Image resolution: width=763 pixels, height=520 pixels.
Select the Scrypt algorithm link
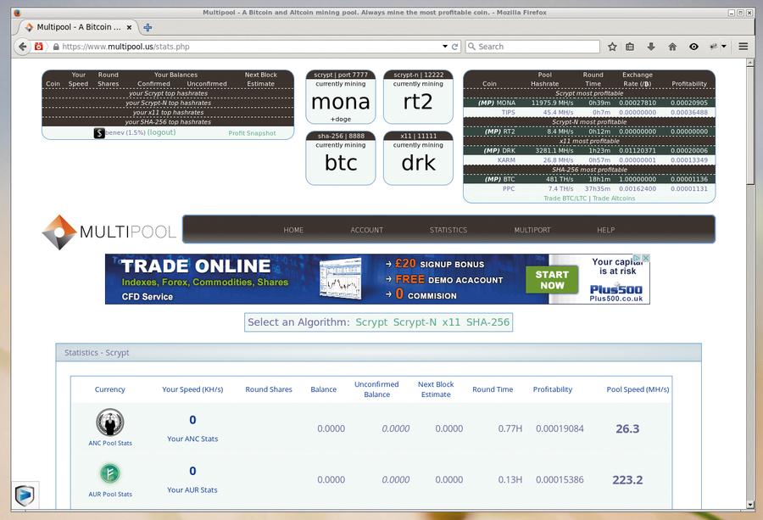[x=371, y=322]
